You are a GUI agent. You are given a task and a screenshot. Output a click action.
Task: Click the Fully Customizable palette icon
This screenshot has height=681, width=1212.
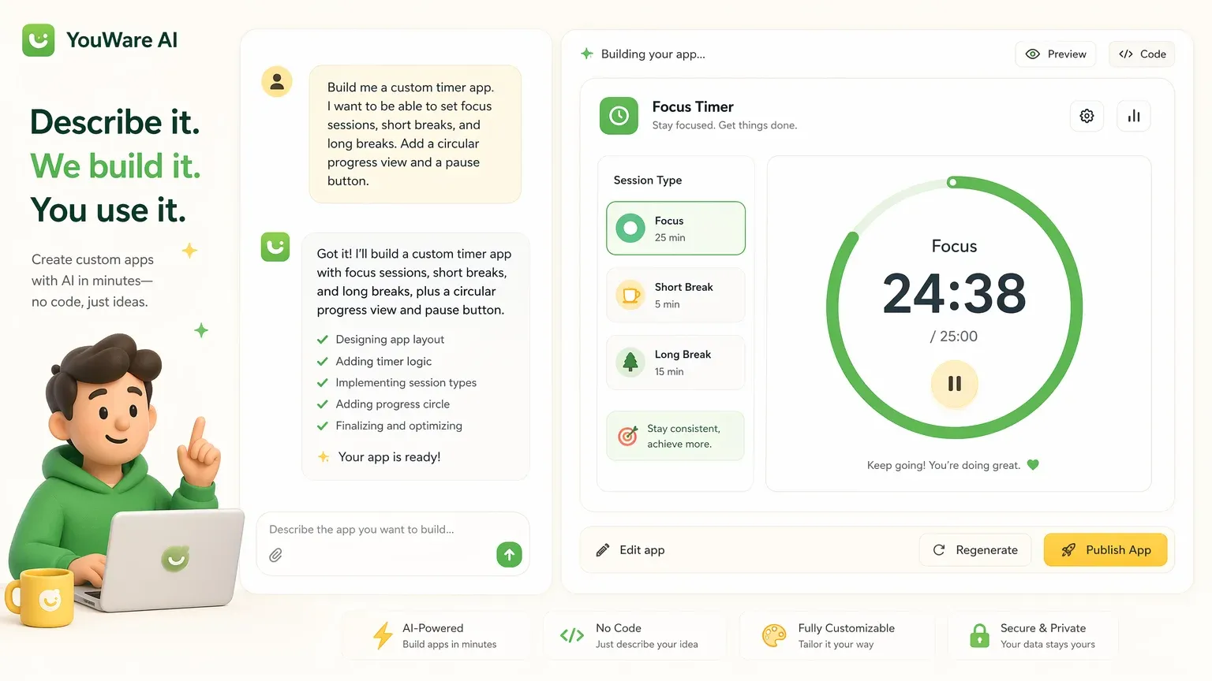coord(774,635)
